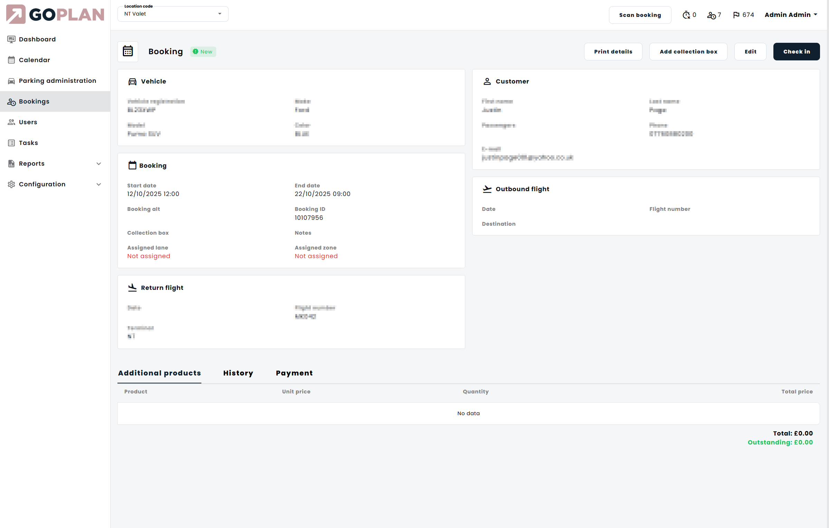Click the Add collection box button

click(x=688, y=51)
